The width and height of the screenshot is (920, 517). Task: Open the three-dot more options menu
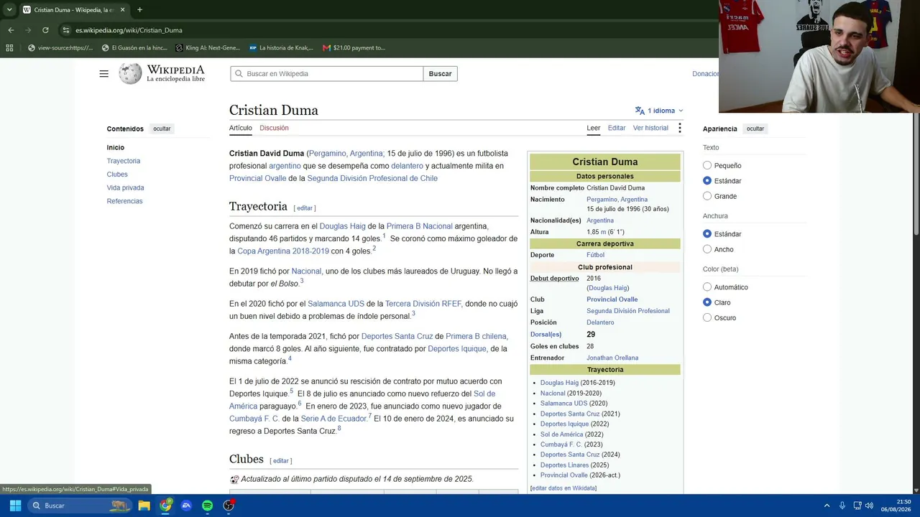[679, 128]
